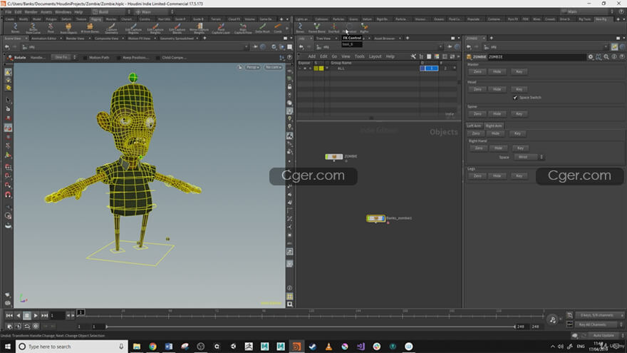Select the Banks_zombie1 object node
Screen dimensions: 627x353
(376, 218)
